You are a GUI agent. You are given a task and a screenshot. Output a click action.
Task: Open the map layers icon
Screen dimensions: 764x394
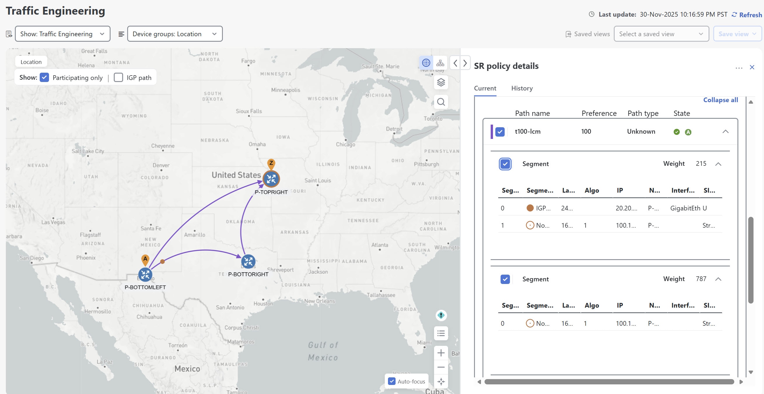click(x=441, y=82)
